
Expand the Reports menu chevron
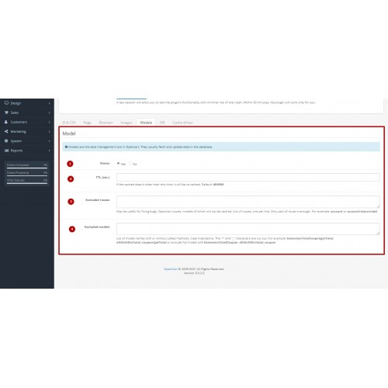click(x=49, y=151)
